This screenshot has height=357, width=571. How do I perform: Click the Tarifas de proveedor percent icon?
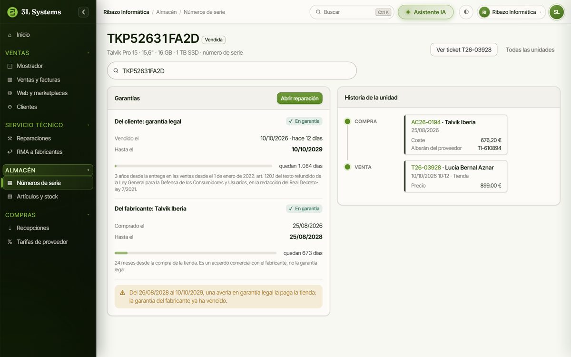pyautogui.click(x=10, y=242)
